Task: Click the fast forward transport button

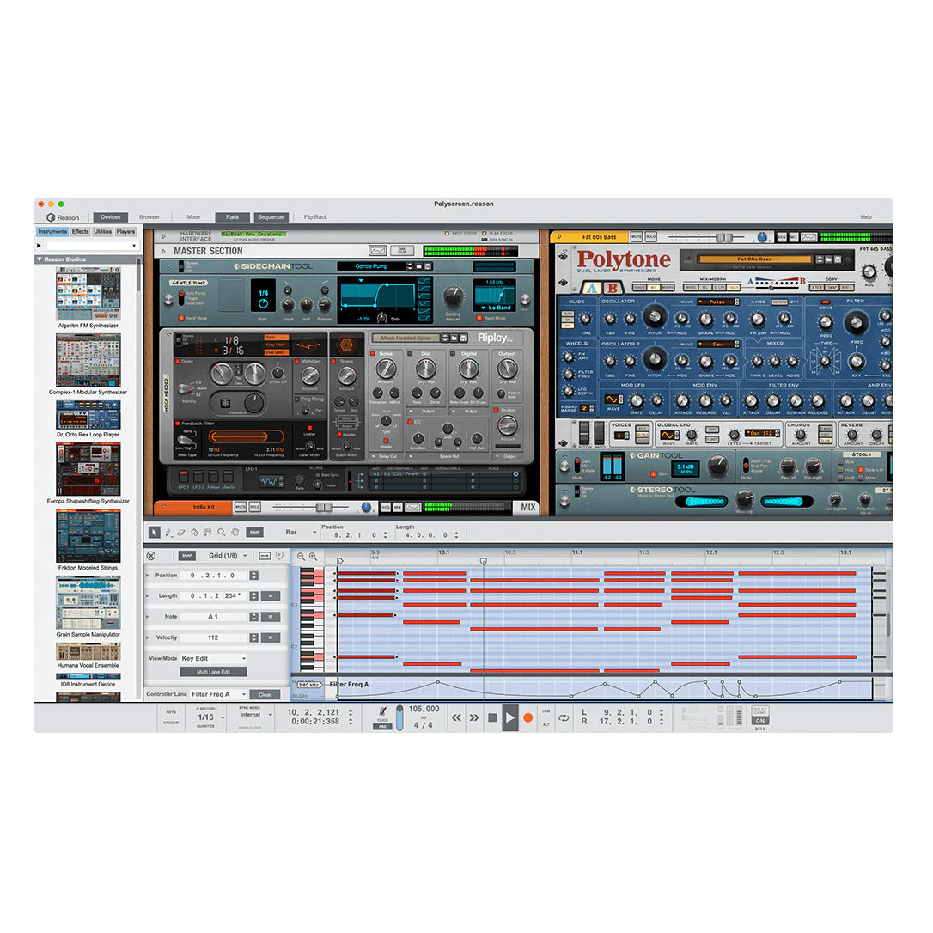Action: 474,717
